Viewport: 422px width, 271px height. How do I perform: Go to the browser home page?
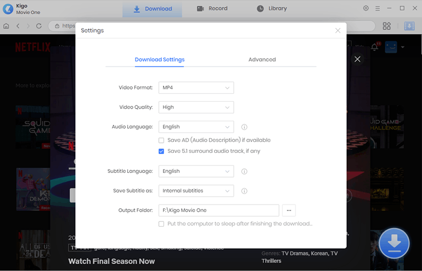coord(6,26)
